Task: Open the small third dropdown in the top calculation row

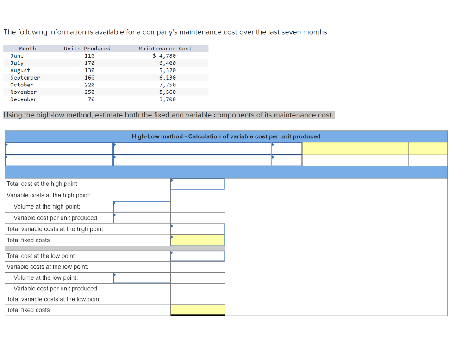Action: pyautogui.click(x=287, y=148)
